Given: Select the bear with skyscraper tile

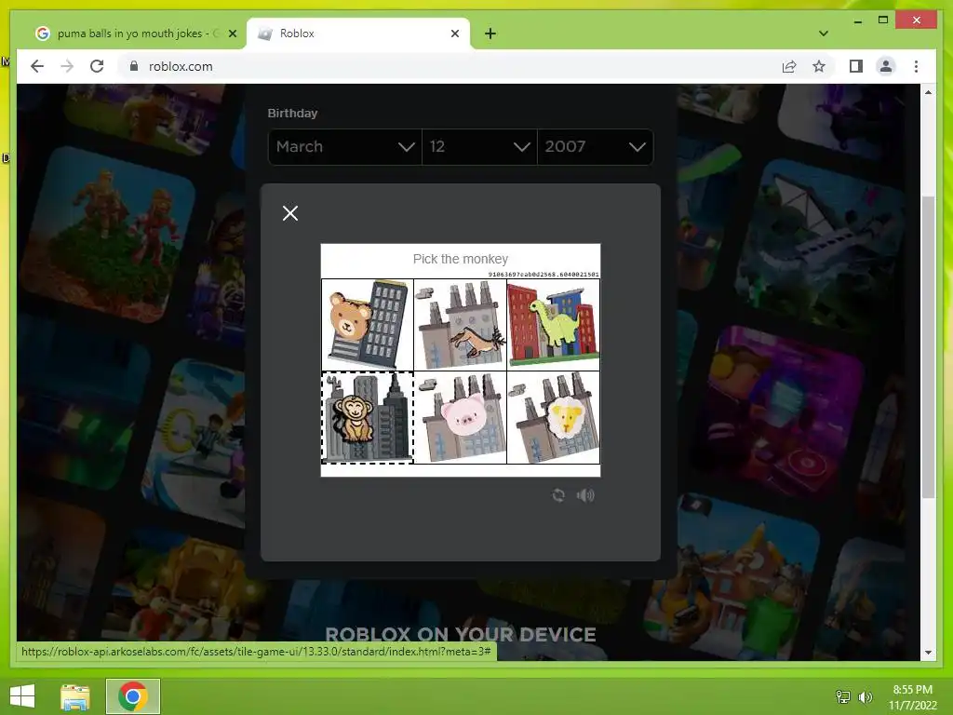Looking at the screenshot, I should click(x=367, y=325).
